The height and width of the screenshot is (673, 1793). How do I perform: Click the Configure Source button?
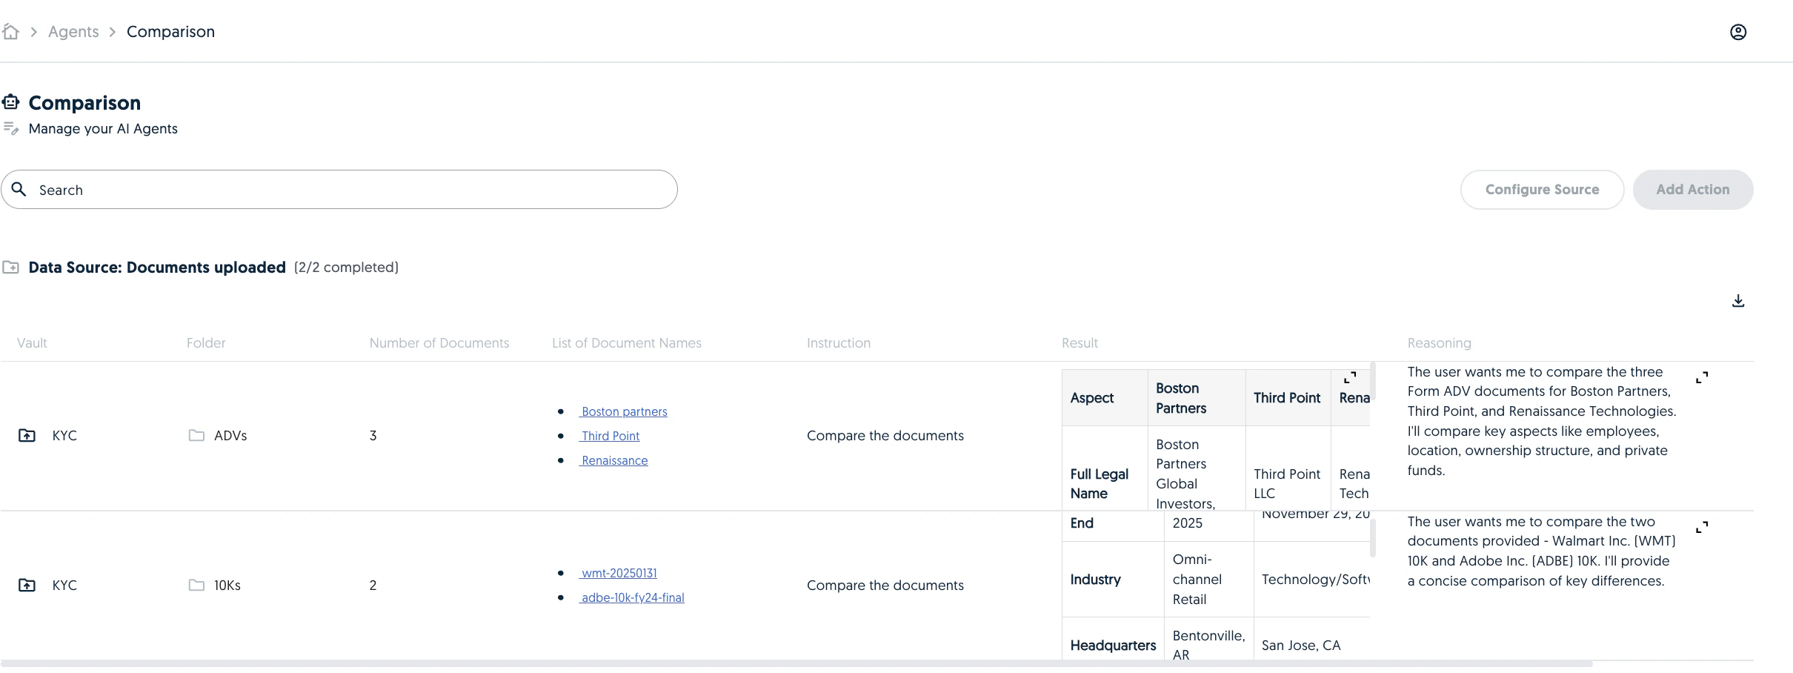click(1542, 190)
